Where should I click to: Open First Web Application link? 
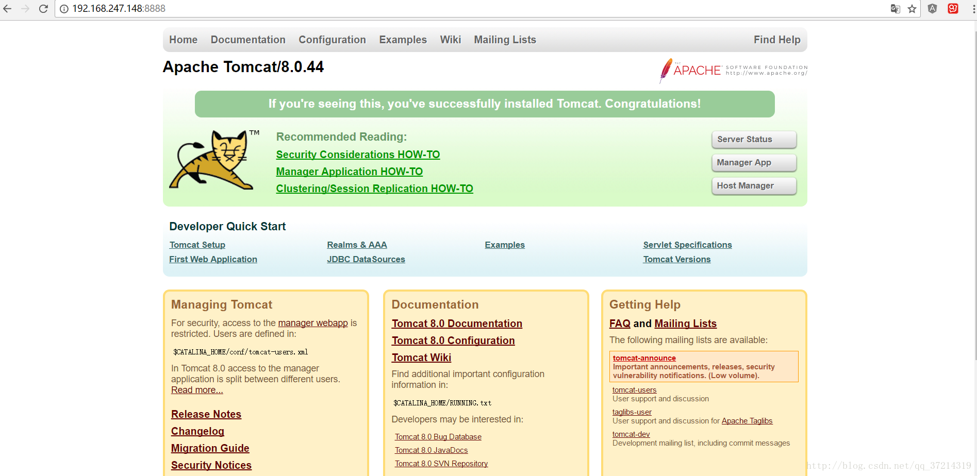(x=213, y=259)
